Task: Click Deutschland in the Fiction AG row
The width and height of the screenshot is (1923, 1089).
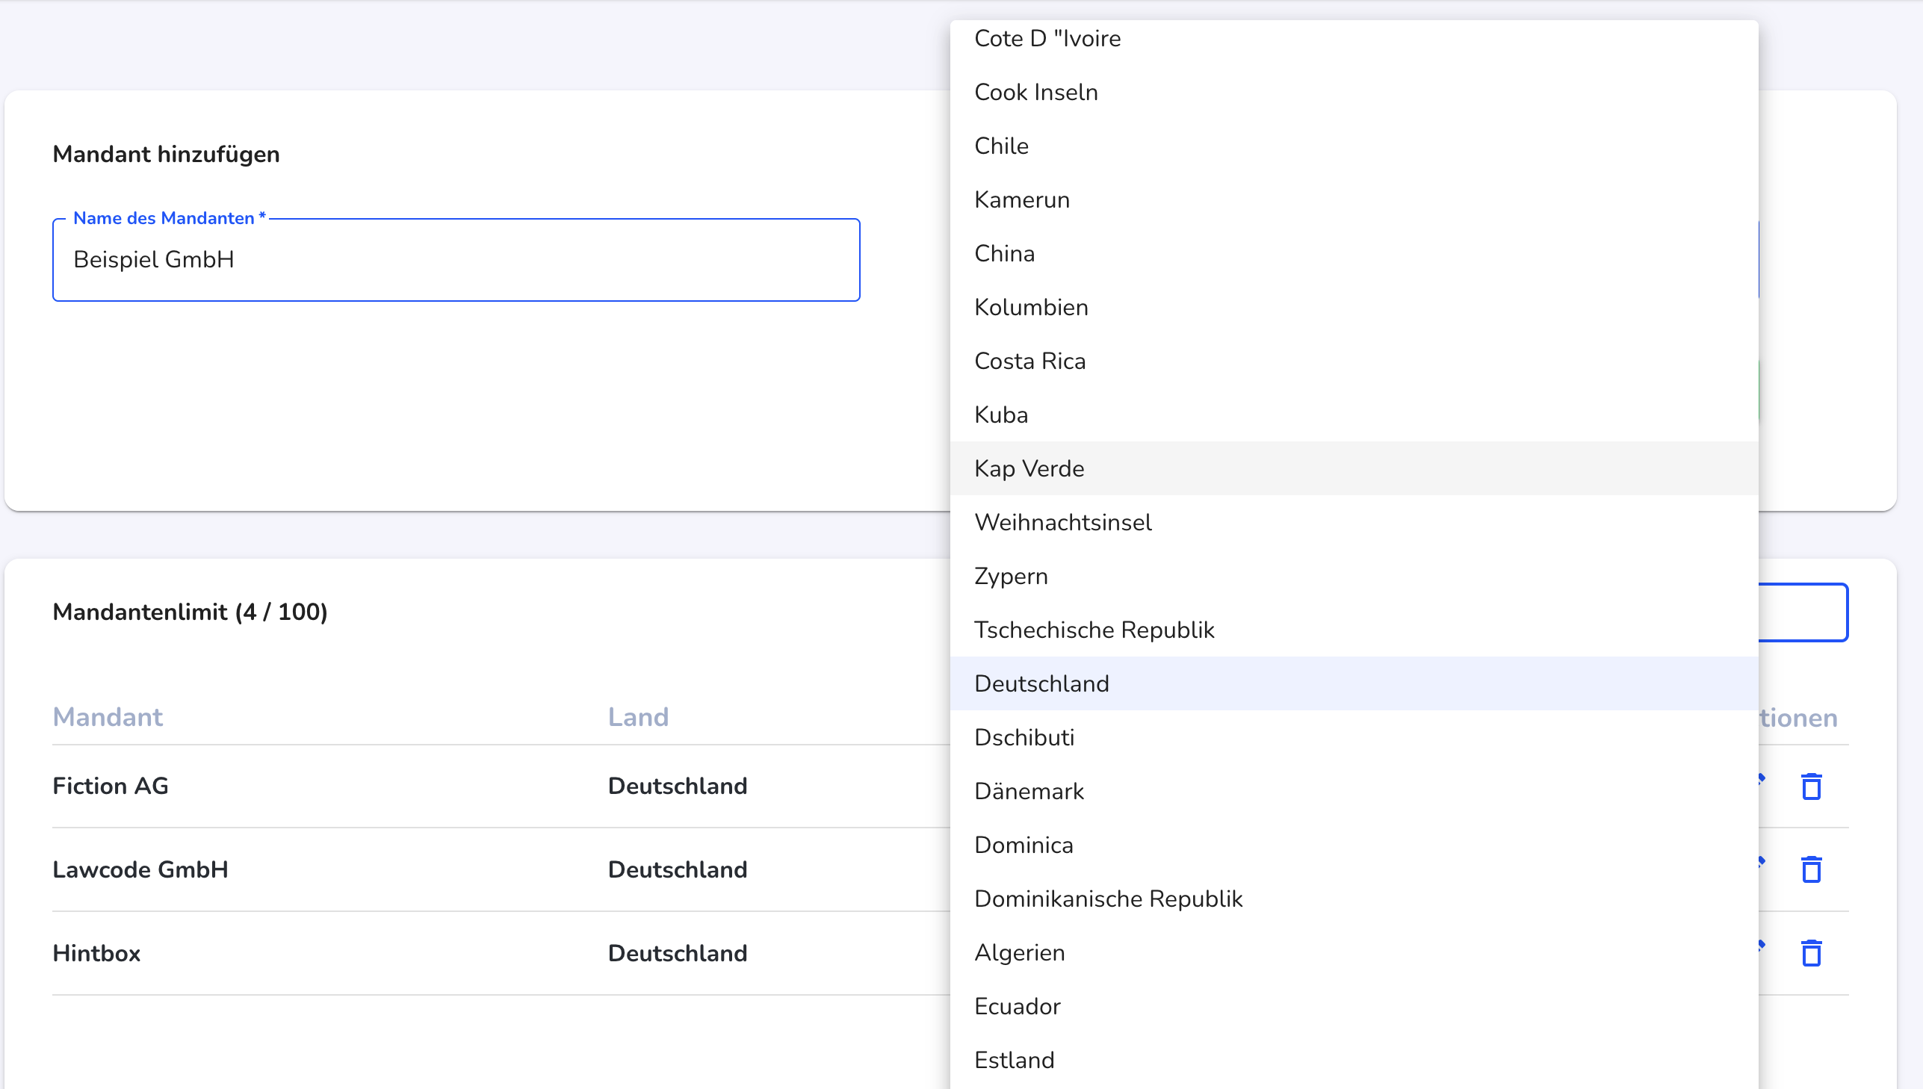Action: click(678, 786)
